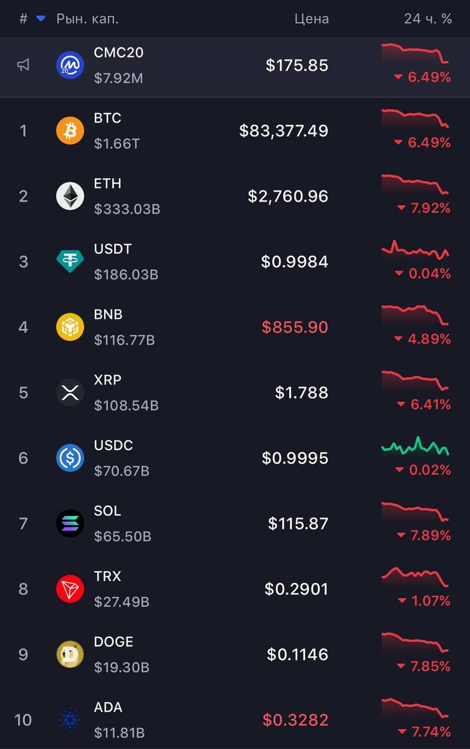This screenshot has height=749, width=470.
Task: Click the Ethereum diamond logo icon
Action: [x=70, y=197]
